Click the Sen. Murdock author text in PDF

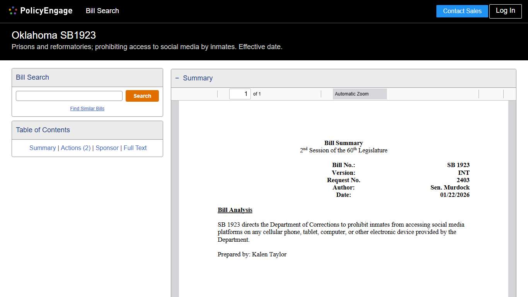450,188
